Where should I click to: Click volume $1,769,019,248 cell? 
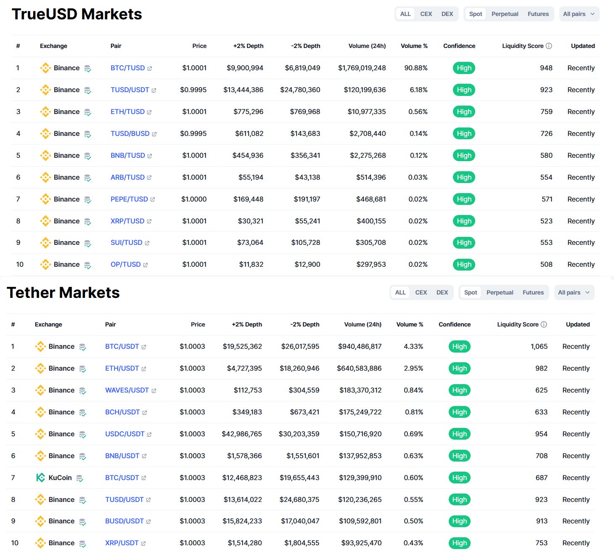362,68
